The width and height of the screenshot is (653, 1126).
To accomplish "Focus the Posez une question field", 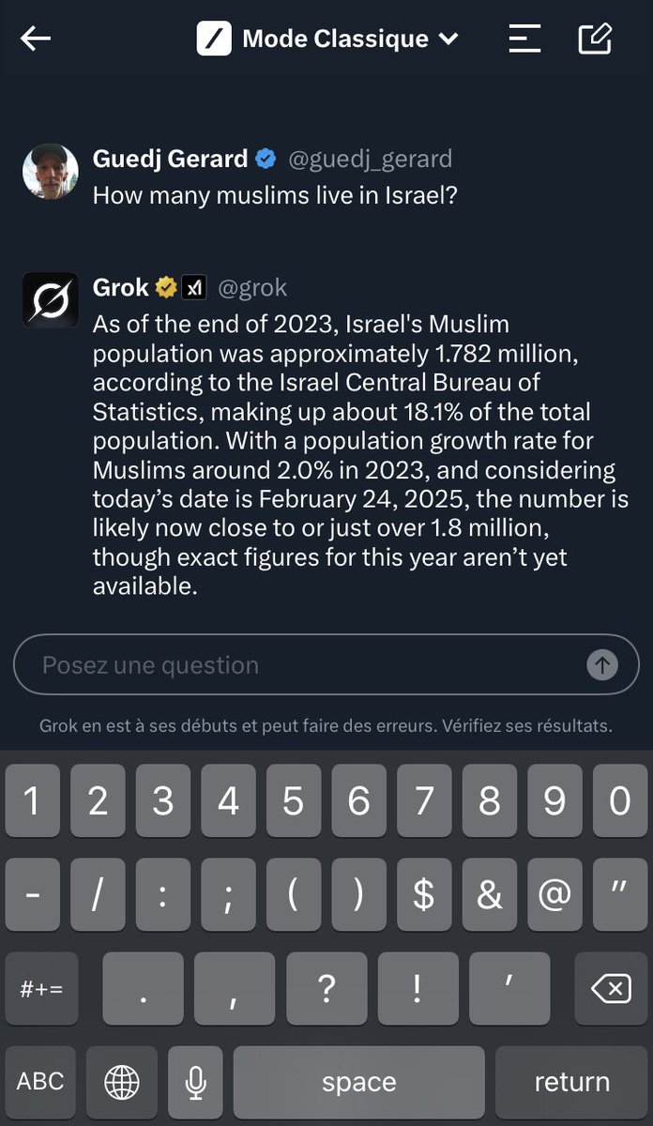I will [x=326, y=664].
